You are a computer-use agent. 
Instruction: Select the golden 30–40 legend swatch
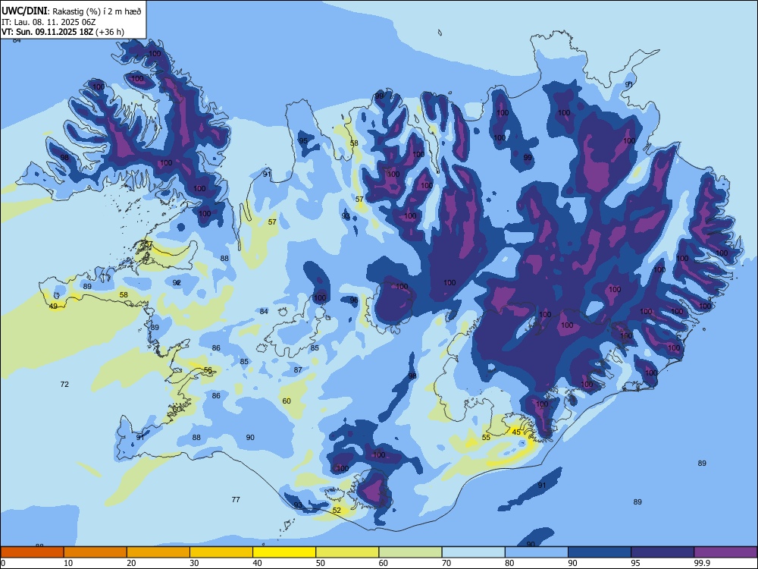(221, 552)
